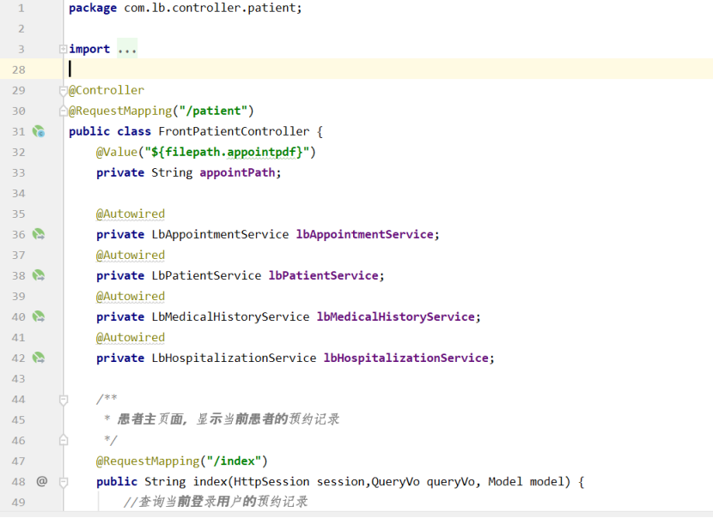The width and height of the screenshot is (713, 518).
Task: Collapse the Javadoc comment at line 44
Action: 64,400
